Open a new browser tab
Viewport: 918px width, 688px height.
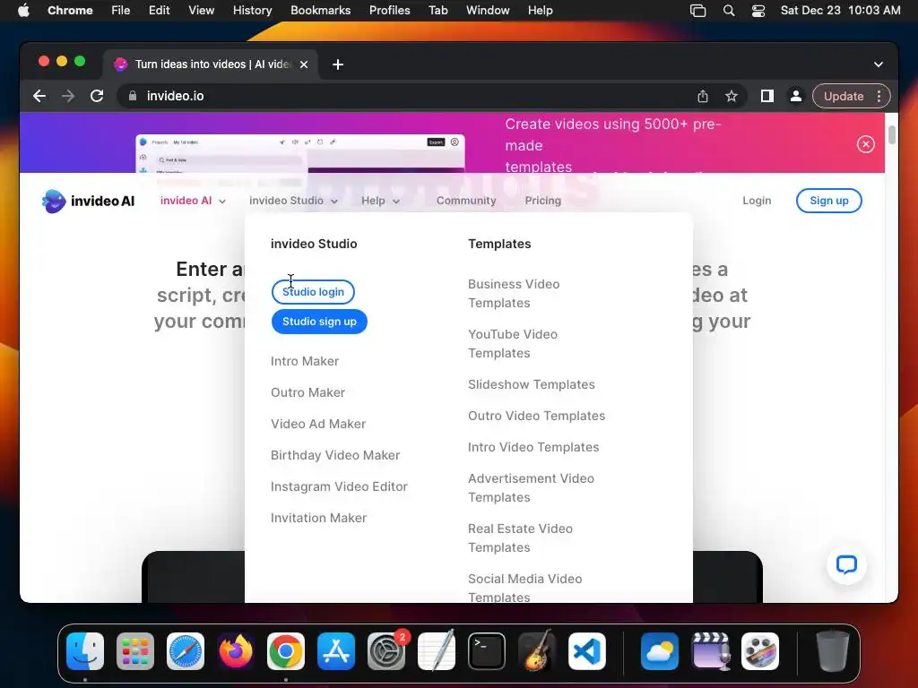click(x=338, y=64)
